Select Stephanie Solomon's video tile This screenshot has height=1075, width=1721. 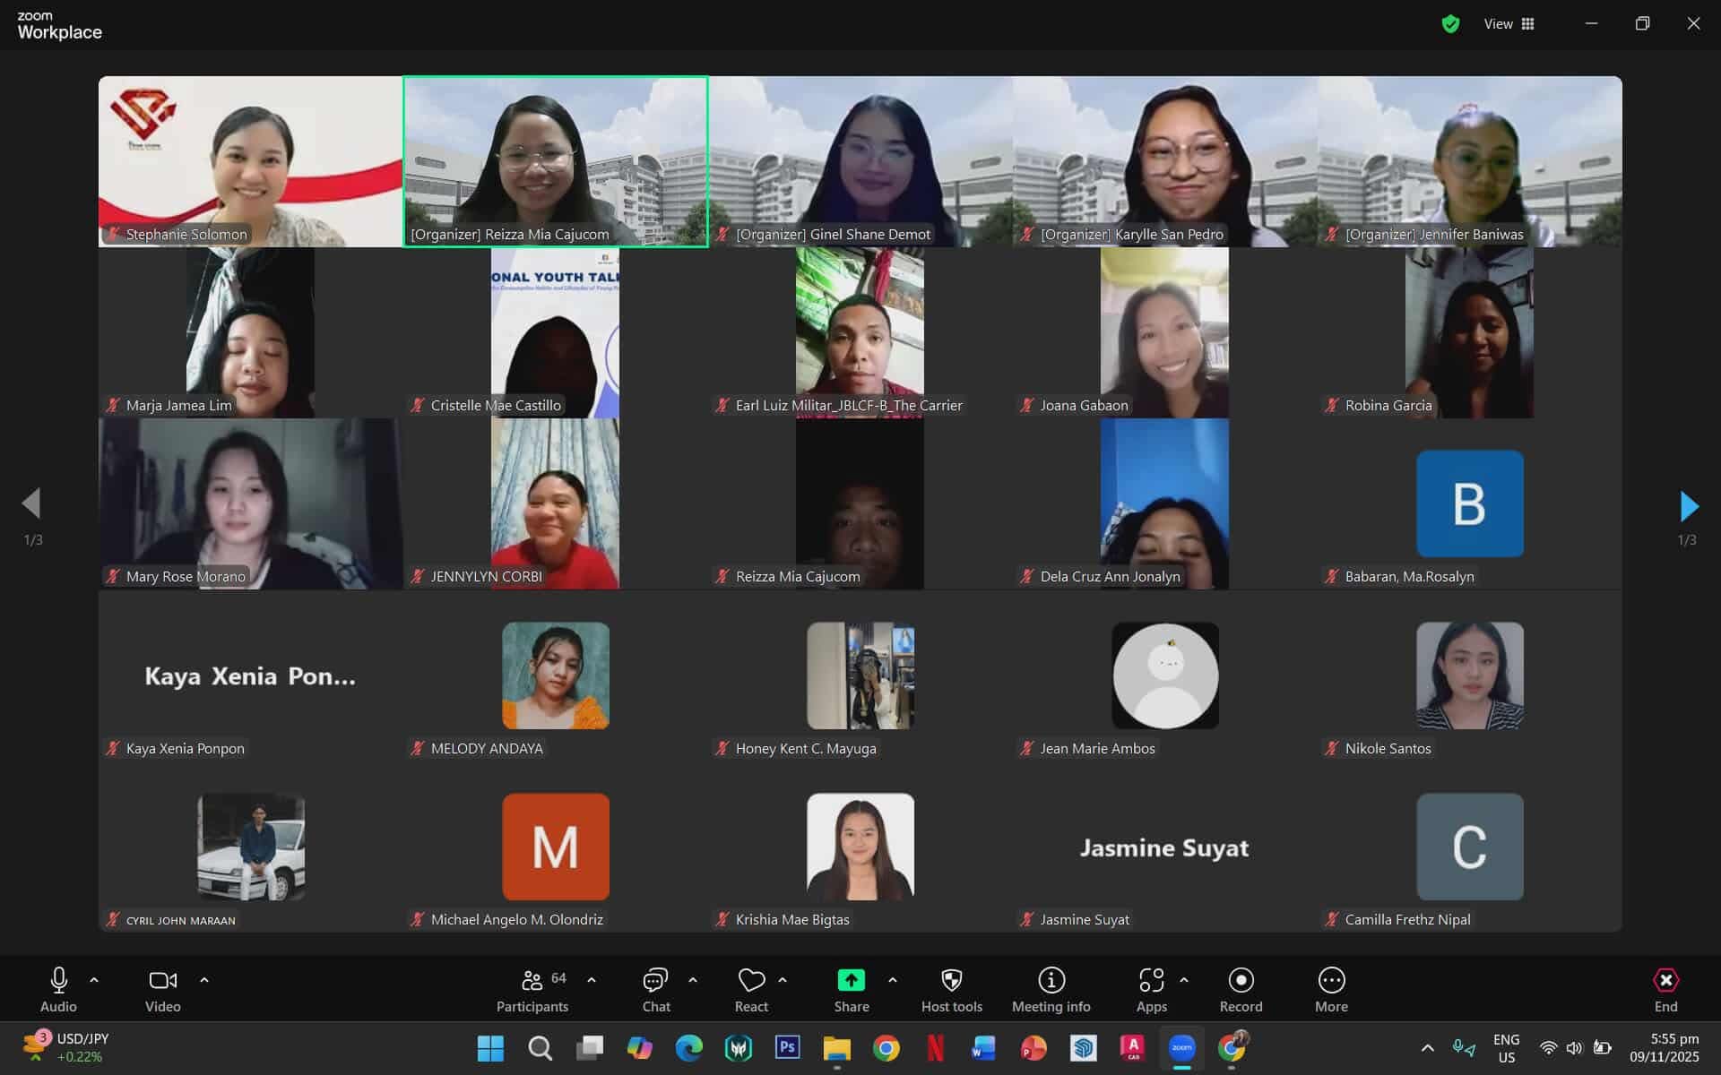[x=250, y=161]
